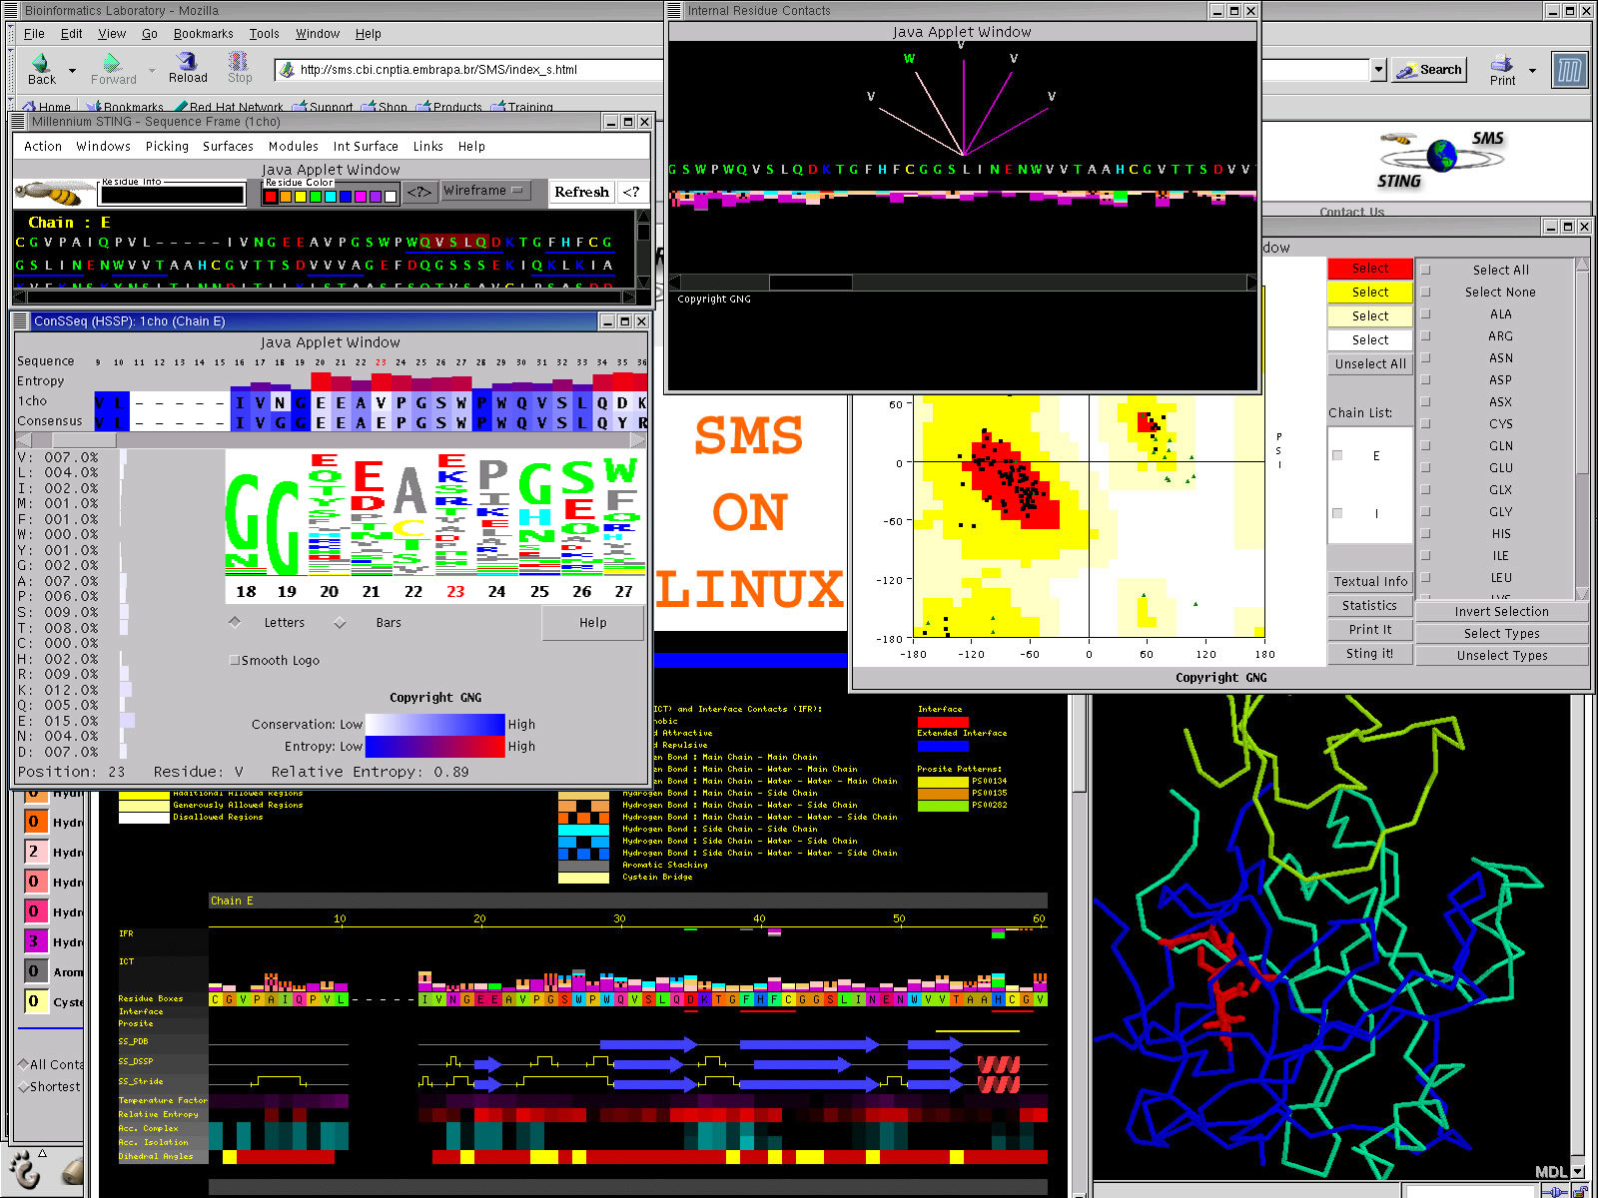Check the Select All checkbox
Image resolution: width=1598 pixels, height=1198 pixels.
point(1426,271)
